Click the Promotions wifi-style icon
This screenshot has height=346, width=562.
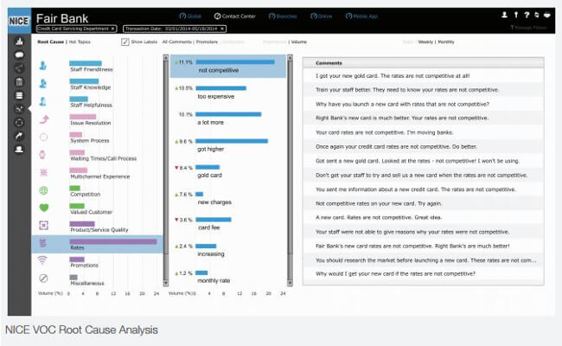pos(42,260)
